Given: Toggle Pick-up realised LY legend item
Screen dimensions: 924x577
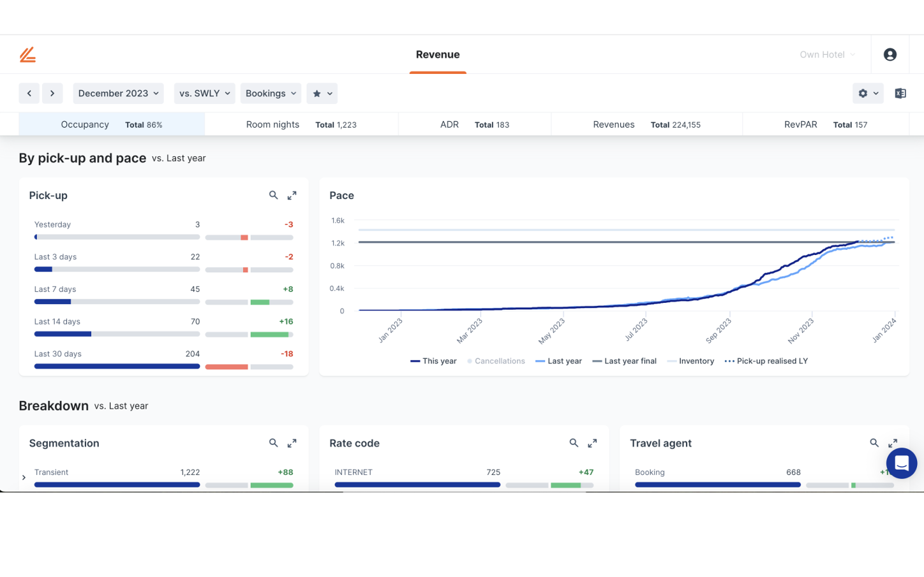Looking at the screenshot, I should pyautogui.click(x=766, y=361).
